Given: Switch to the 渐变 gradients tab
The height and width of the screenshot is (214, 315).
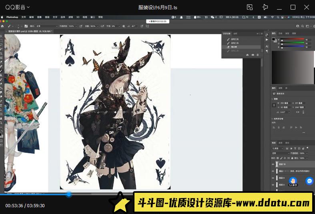Looking at the screenshot, I should [x=287, y=33].
